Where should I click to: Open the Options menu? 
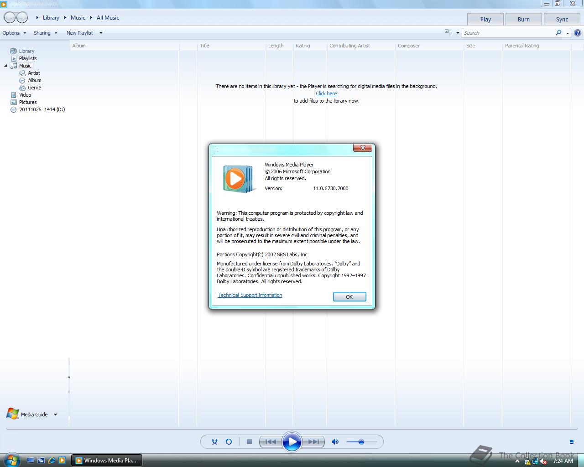tap(14, 33)
